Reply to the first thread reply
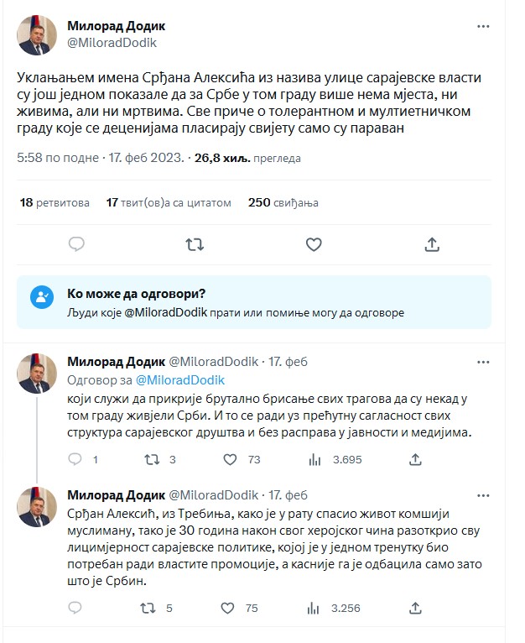525x643 pixels. click(x=75, y=459)
